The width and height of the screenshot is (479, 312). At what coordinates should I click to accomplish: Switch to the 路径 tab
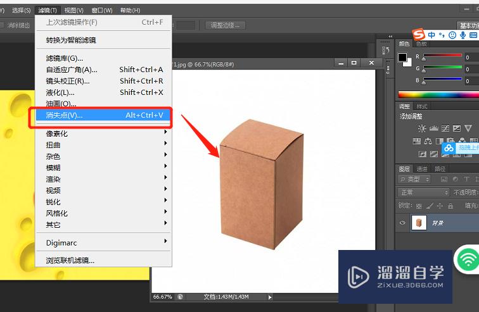(x=440, y=168)
